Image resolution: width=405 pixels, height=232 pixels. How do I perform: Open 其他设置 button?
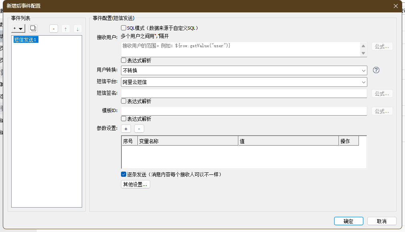[x=135, y=184]
